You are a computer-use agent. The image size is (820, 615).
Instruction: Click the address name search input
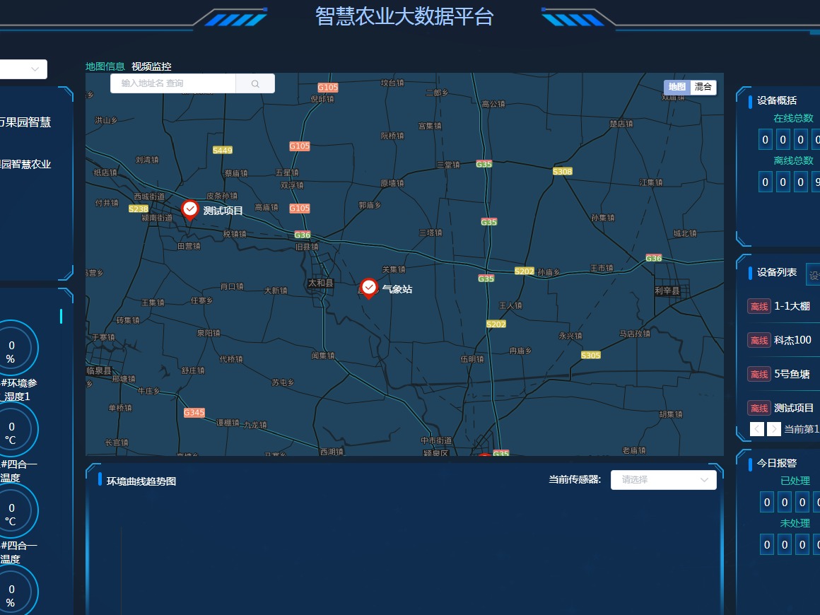[x=173, y=83]
